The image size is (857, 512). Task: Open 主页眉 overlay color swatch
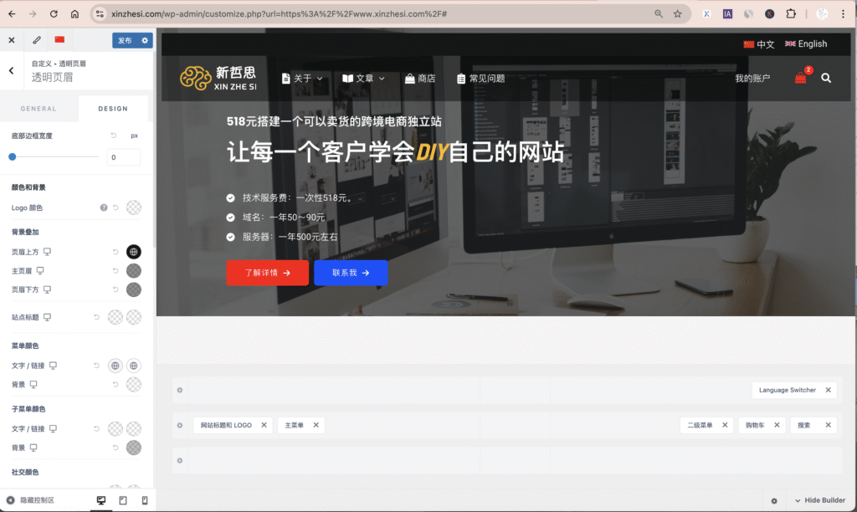[x=134, y=271]
